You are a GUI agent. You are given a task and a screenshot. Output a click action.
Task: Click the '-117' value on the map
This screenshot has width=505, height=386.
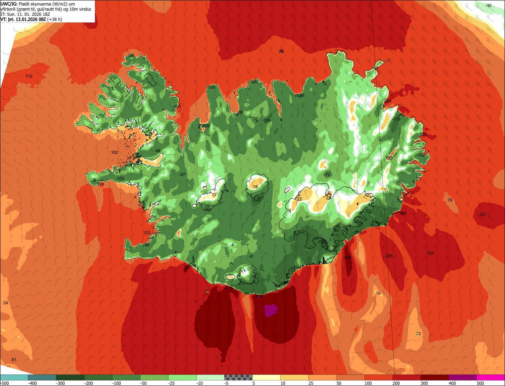click(x=207, y=210)
